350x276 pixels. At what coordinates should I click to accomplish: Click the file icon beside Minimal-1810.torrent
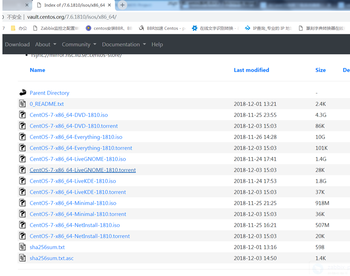pos(22,214)
